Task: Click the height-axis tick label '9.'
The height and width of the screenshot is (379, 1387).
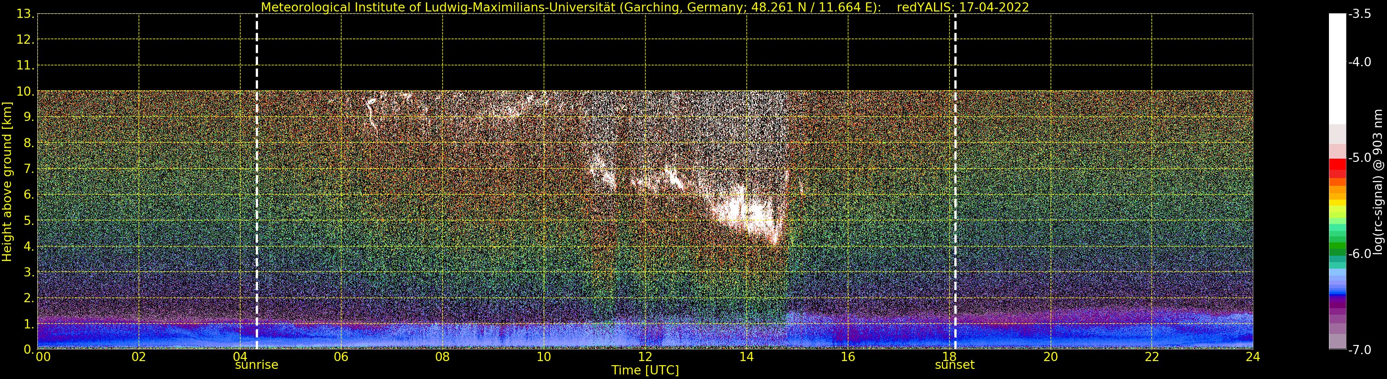Action: (29, 117)
